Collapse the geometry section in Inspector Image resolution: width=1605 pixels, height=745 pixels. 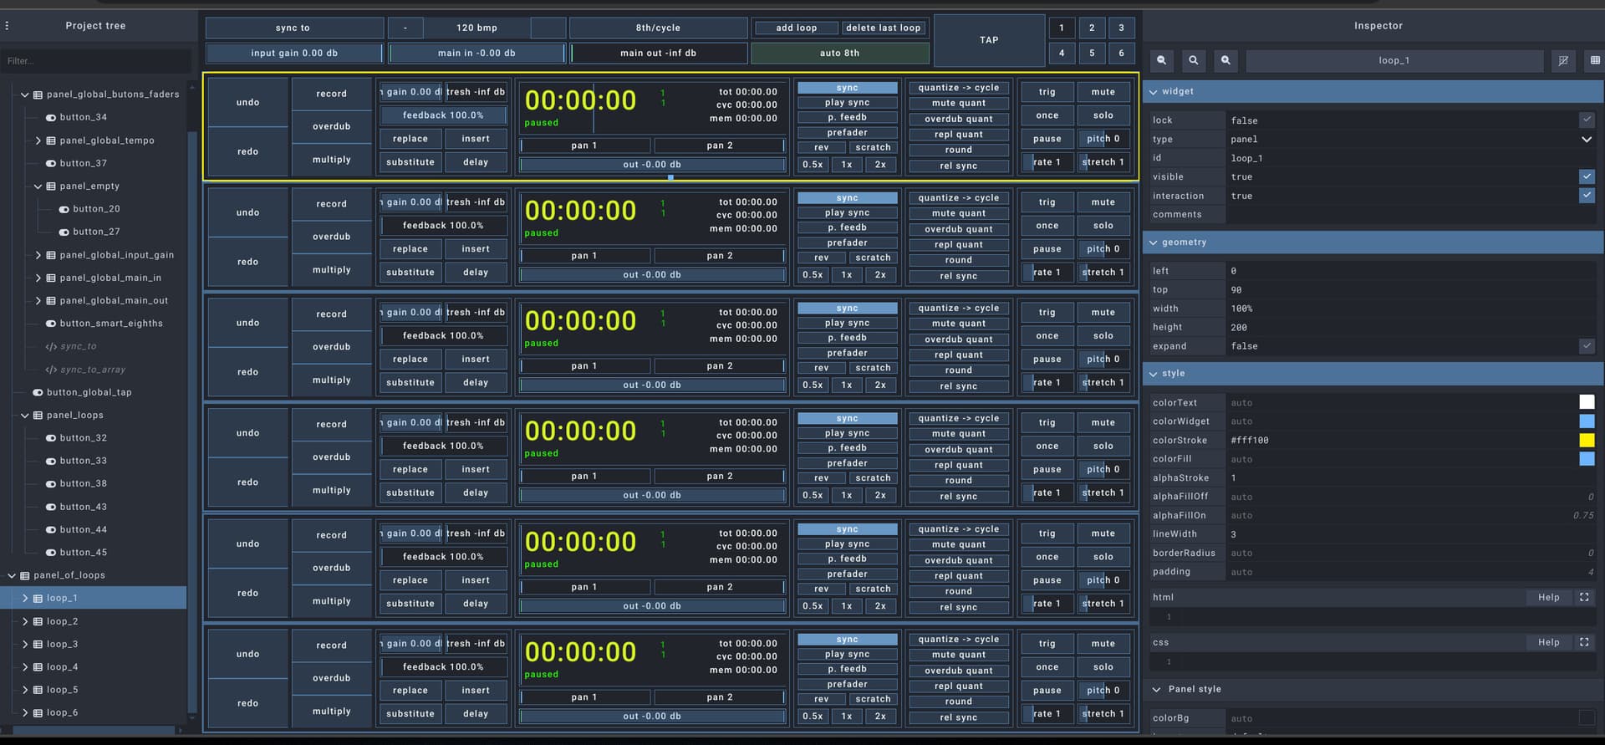point(1154,242)
